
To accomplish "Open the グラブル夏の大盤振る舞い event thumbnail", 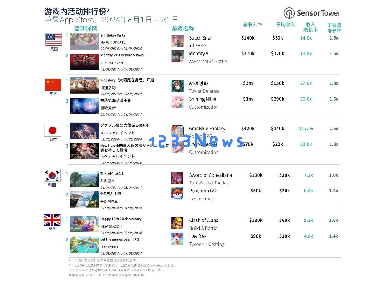I will 84,131.
